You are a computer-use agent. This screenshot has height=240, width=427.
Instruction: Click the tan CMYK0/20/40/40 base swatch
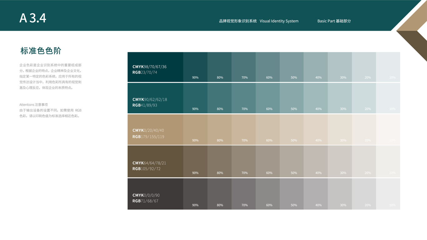[155, 129]
